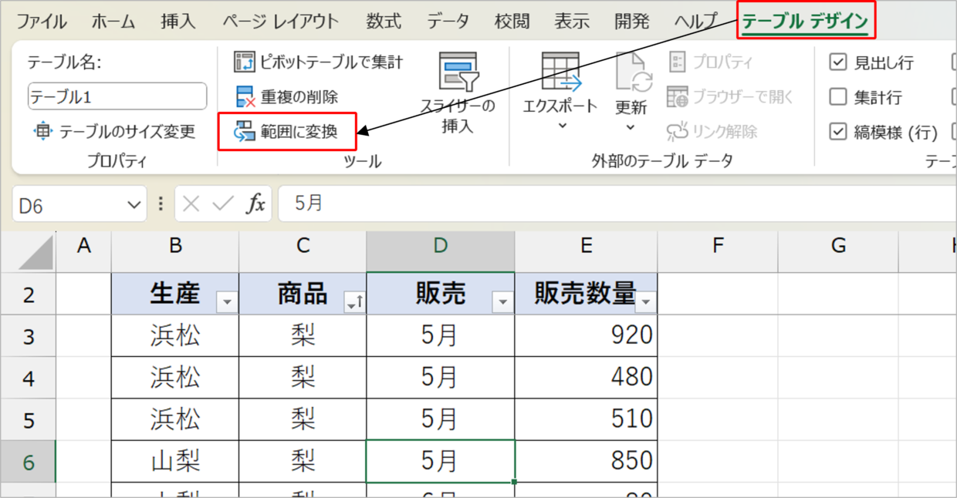The height and width of the screenshot is (498, 957).
Task: Select row header 6
Action: [28, 462]
